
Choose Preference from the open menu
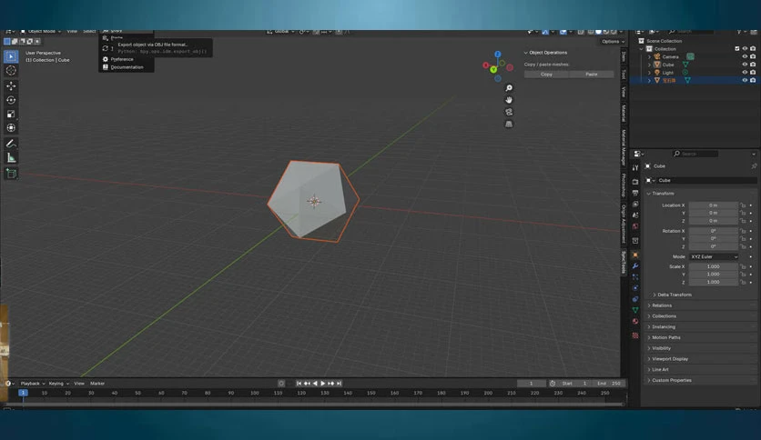[x=121, y=59]
